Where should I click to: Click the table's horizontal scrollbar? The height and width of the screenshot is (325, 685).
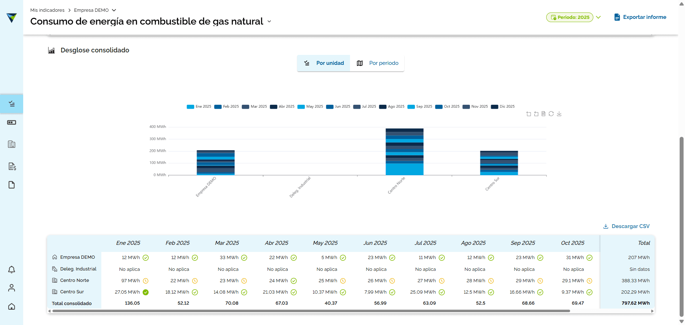click(311, 311)
